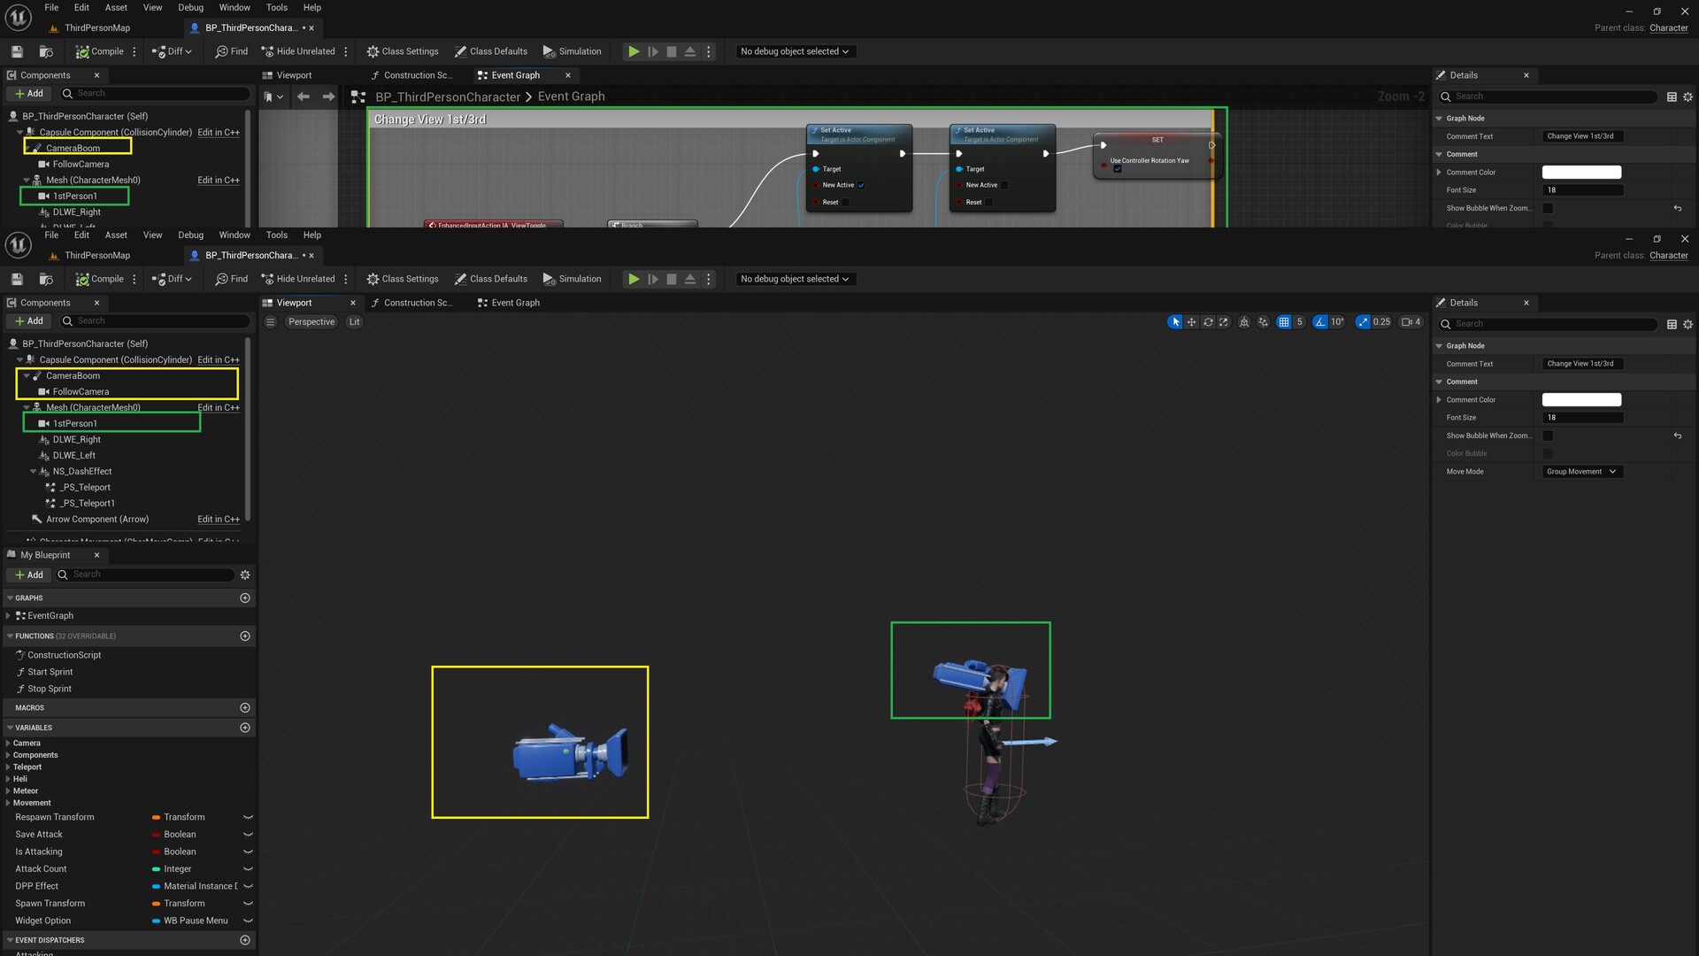Add a new component with the Add button
The image size is (1699, 956).
tap(29, 320)
